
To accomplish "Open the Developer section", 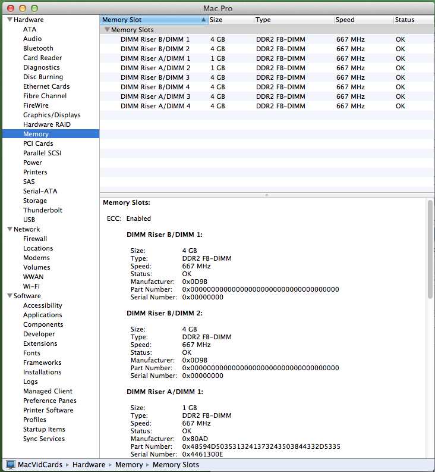I will (x=39, y=334).
